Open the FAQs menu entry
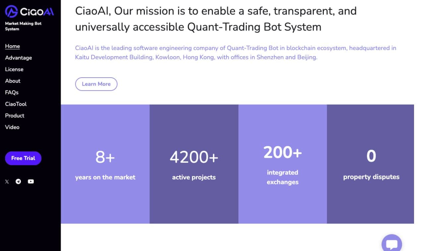Screen dimensions: 421x251 tap(12, 92)
